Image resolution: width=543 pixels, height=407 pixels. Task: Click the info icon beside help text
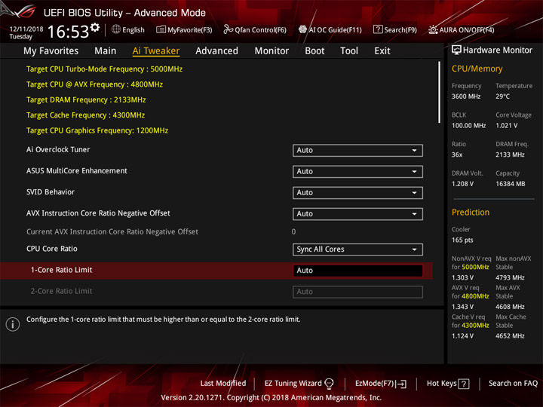(x=13, y=324)
